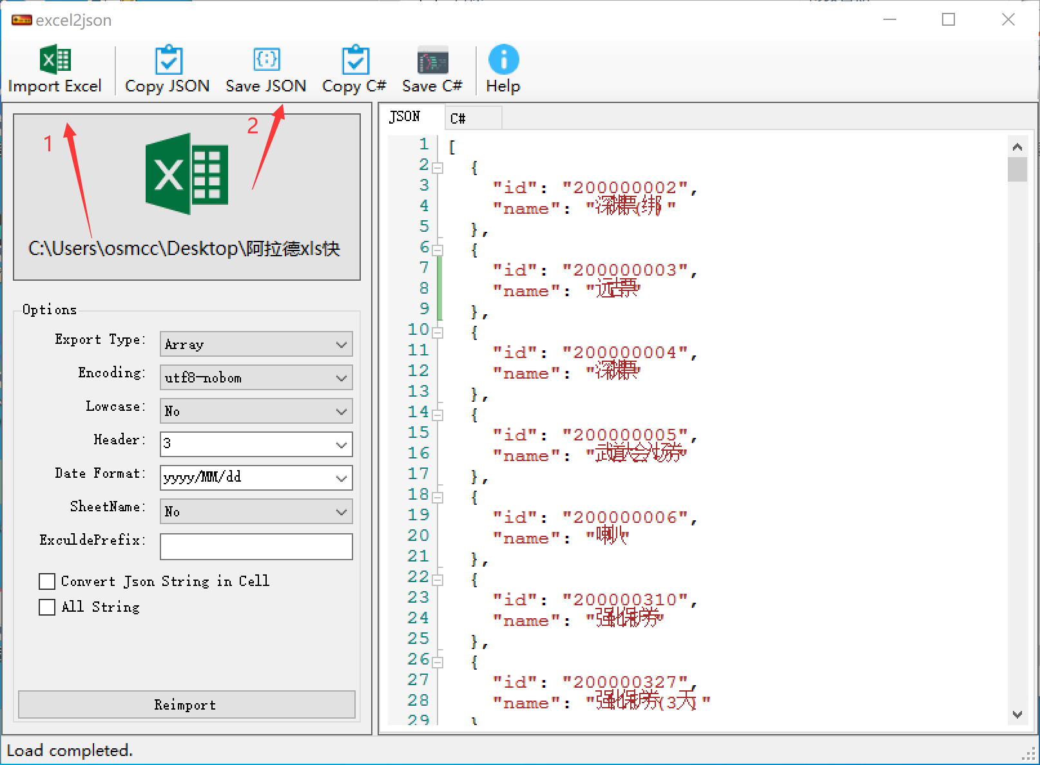This screenshot has height=765, width=1040.
Task: Click the Reimport button
Action: tap(187, 704)
